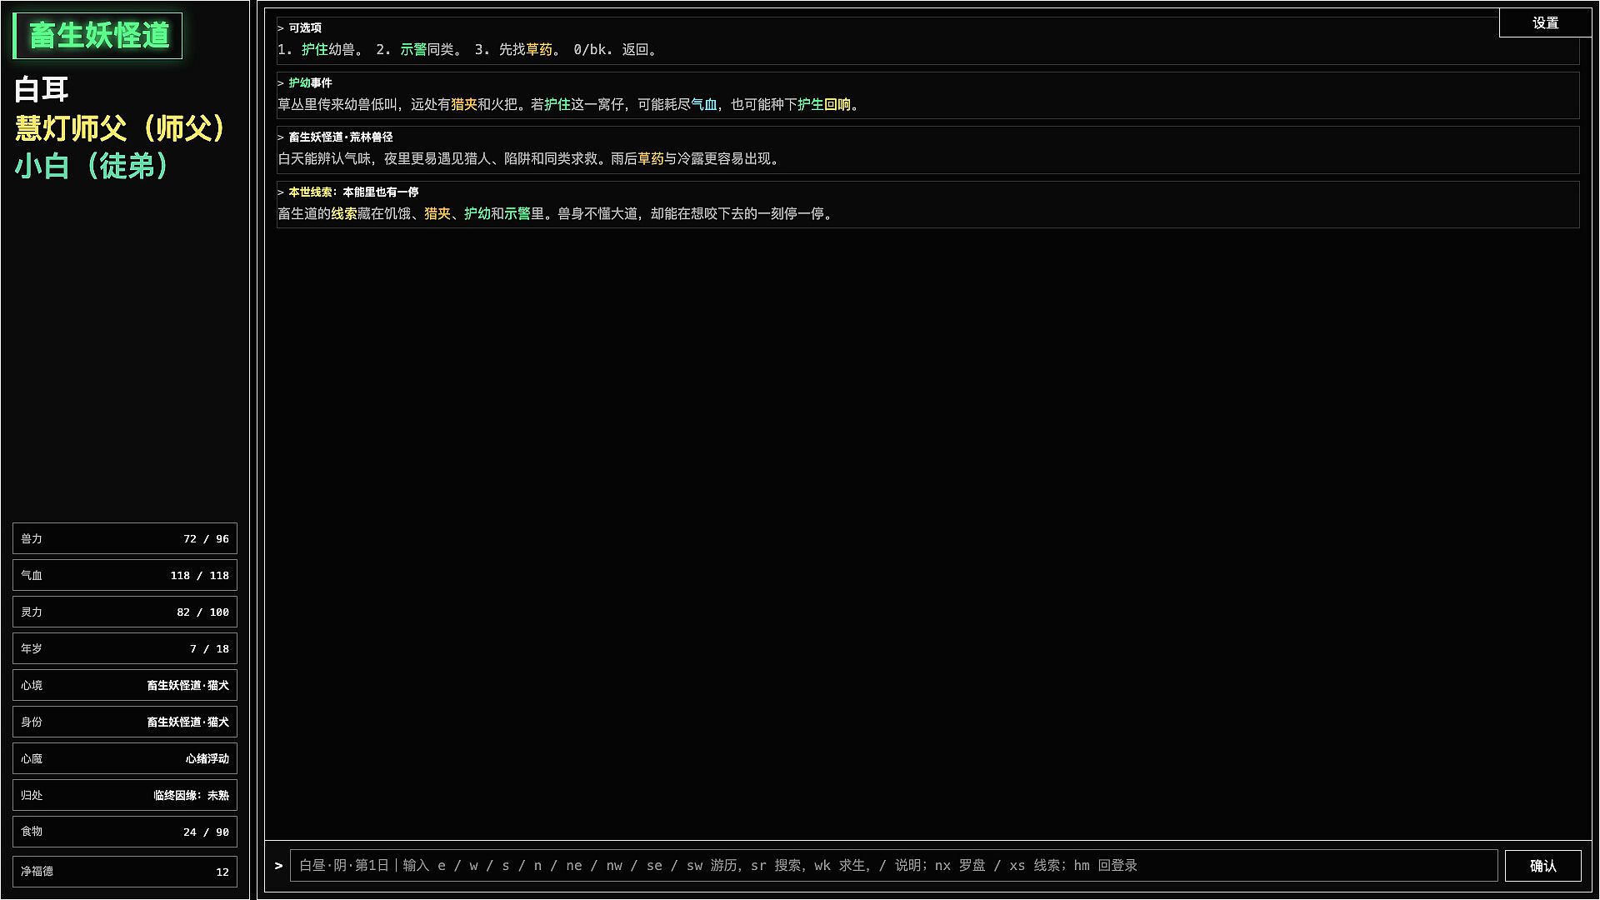Click 护幼 in the 本世线索 sentence
This screenshot has width=1600, height=900.
[x=477, y=214]
